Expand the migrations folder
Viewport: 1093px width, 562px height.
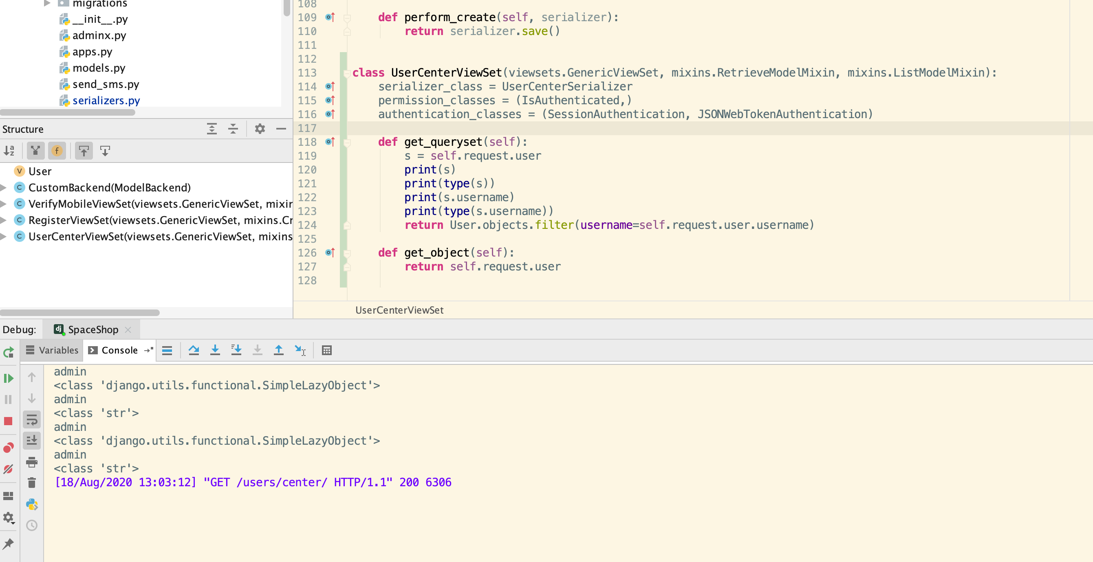[x=47, y=3]
